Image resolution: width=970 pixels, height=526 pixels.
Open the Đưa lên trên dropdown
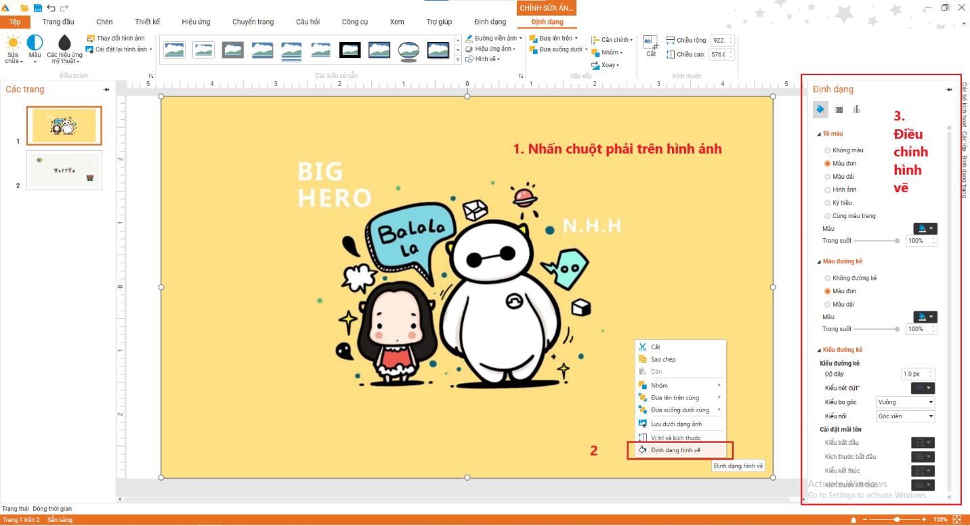[553, 39]
